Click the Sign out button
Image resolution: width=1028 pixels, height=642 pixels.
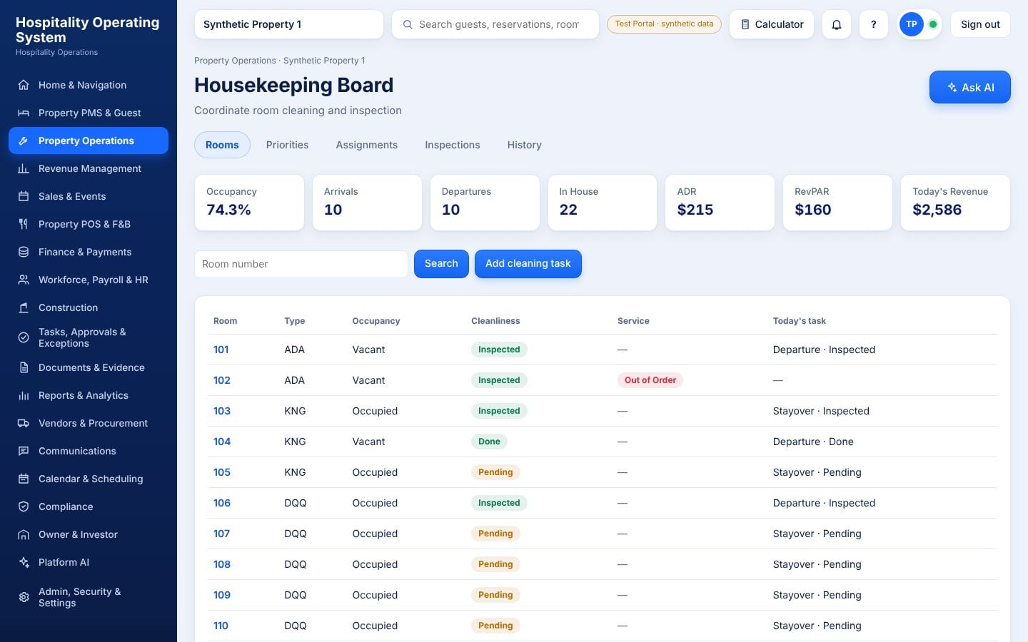(x=980, y=24)
